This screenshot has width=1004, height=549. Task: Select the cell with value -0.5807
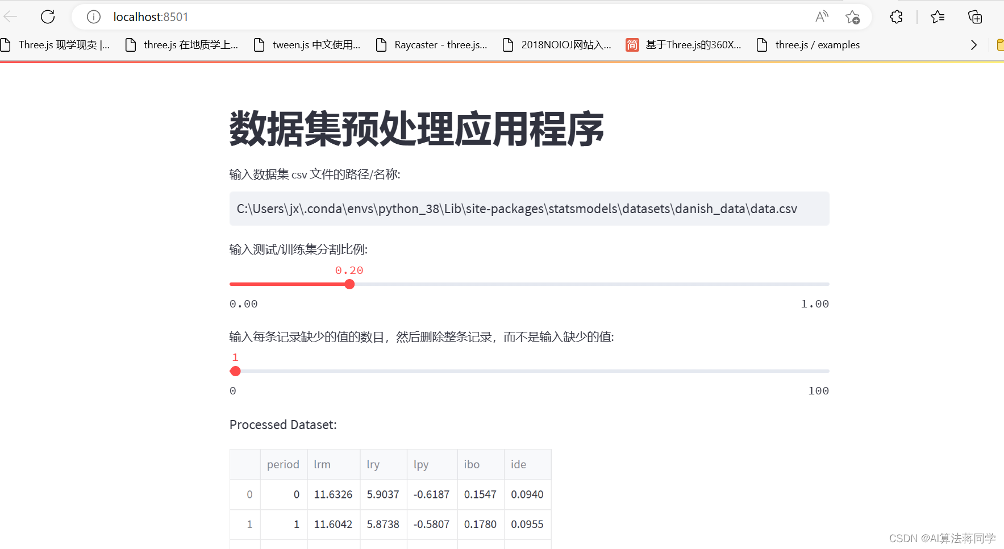click(x=432, y=524)
